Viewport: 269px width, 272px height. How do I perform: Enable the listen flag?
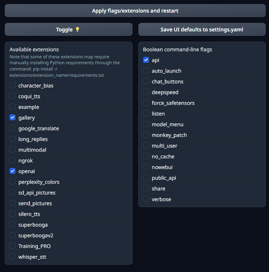click(x=146, y=113)
